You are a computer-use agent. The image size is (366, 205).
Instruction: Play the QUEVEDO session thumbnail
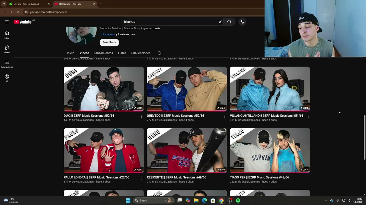[x=187, y=89]
